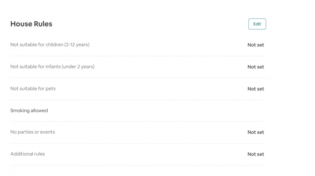
Task: Select 'Not set' beside the pets rule
Action: coord(256,89)
